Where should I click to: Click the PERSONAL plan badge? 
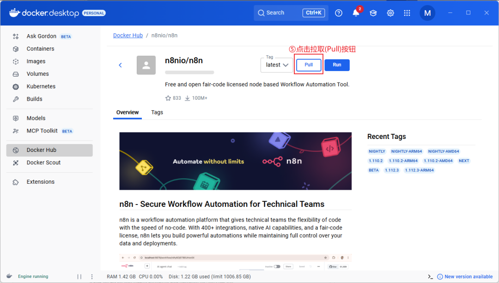94,13
